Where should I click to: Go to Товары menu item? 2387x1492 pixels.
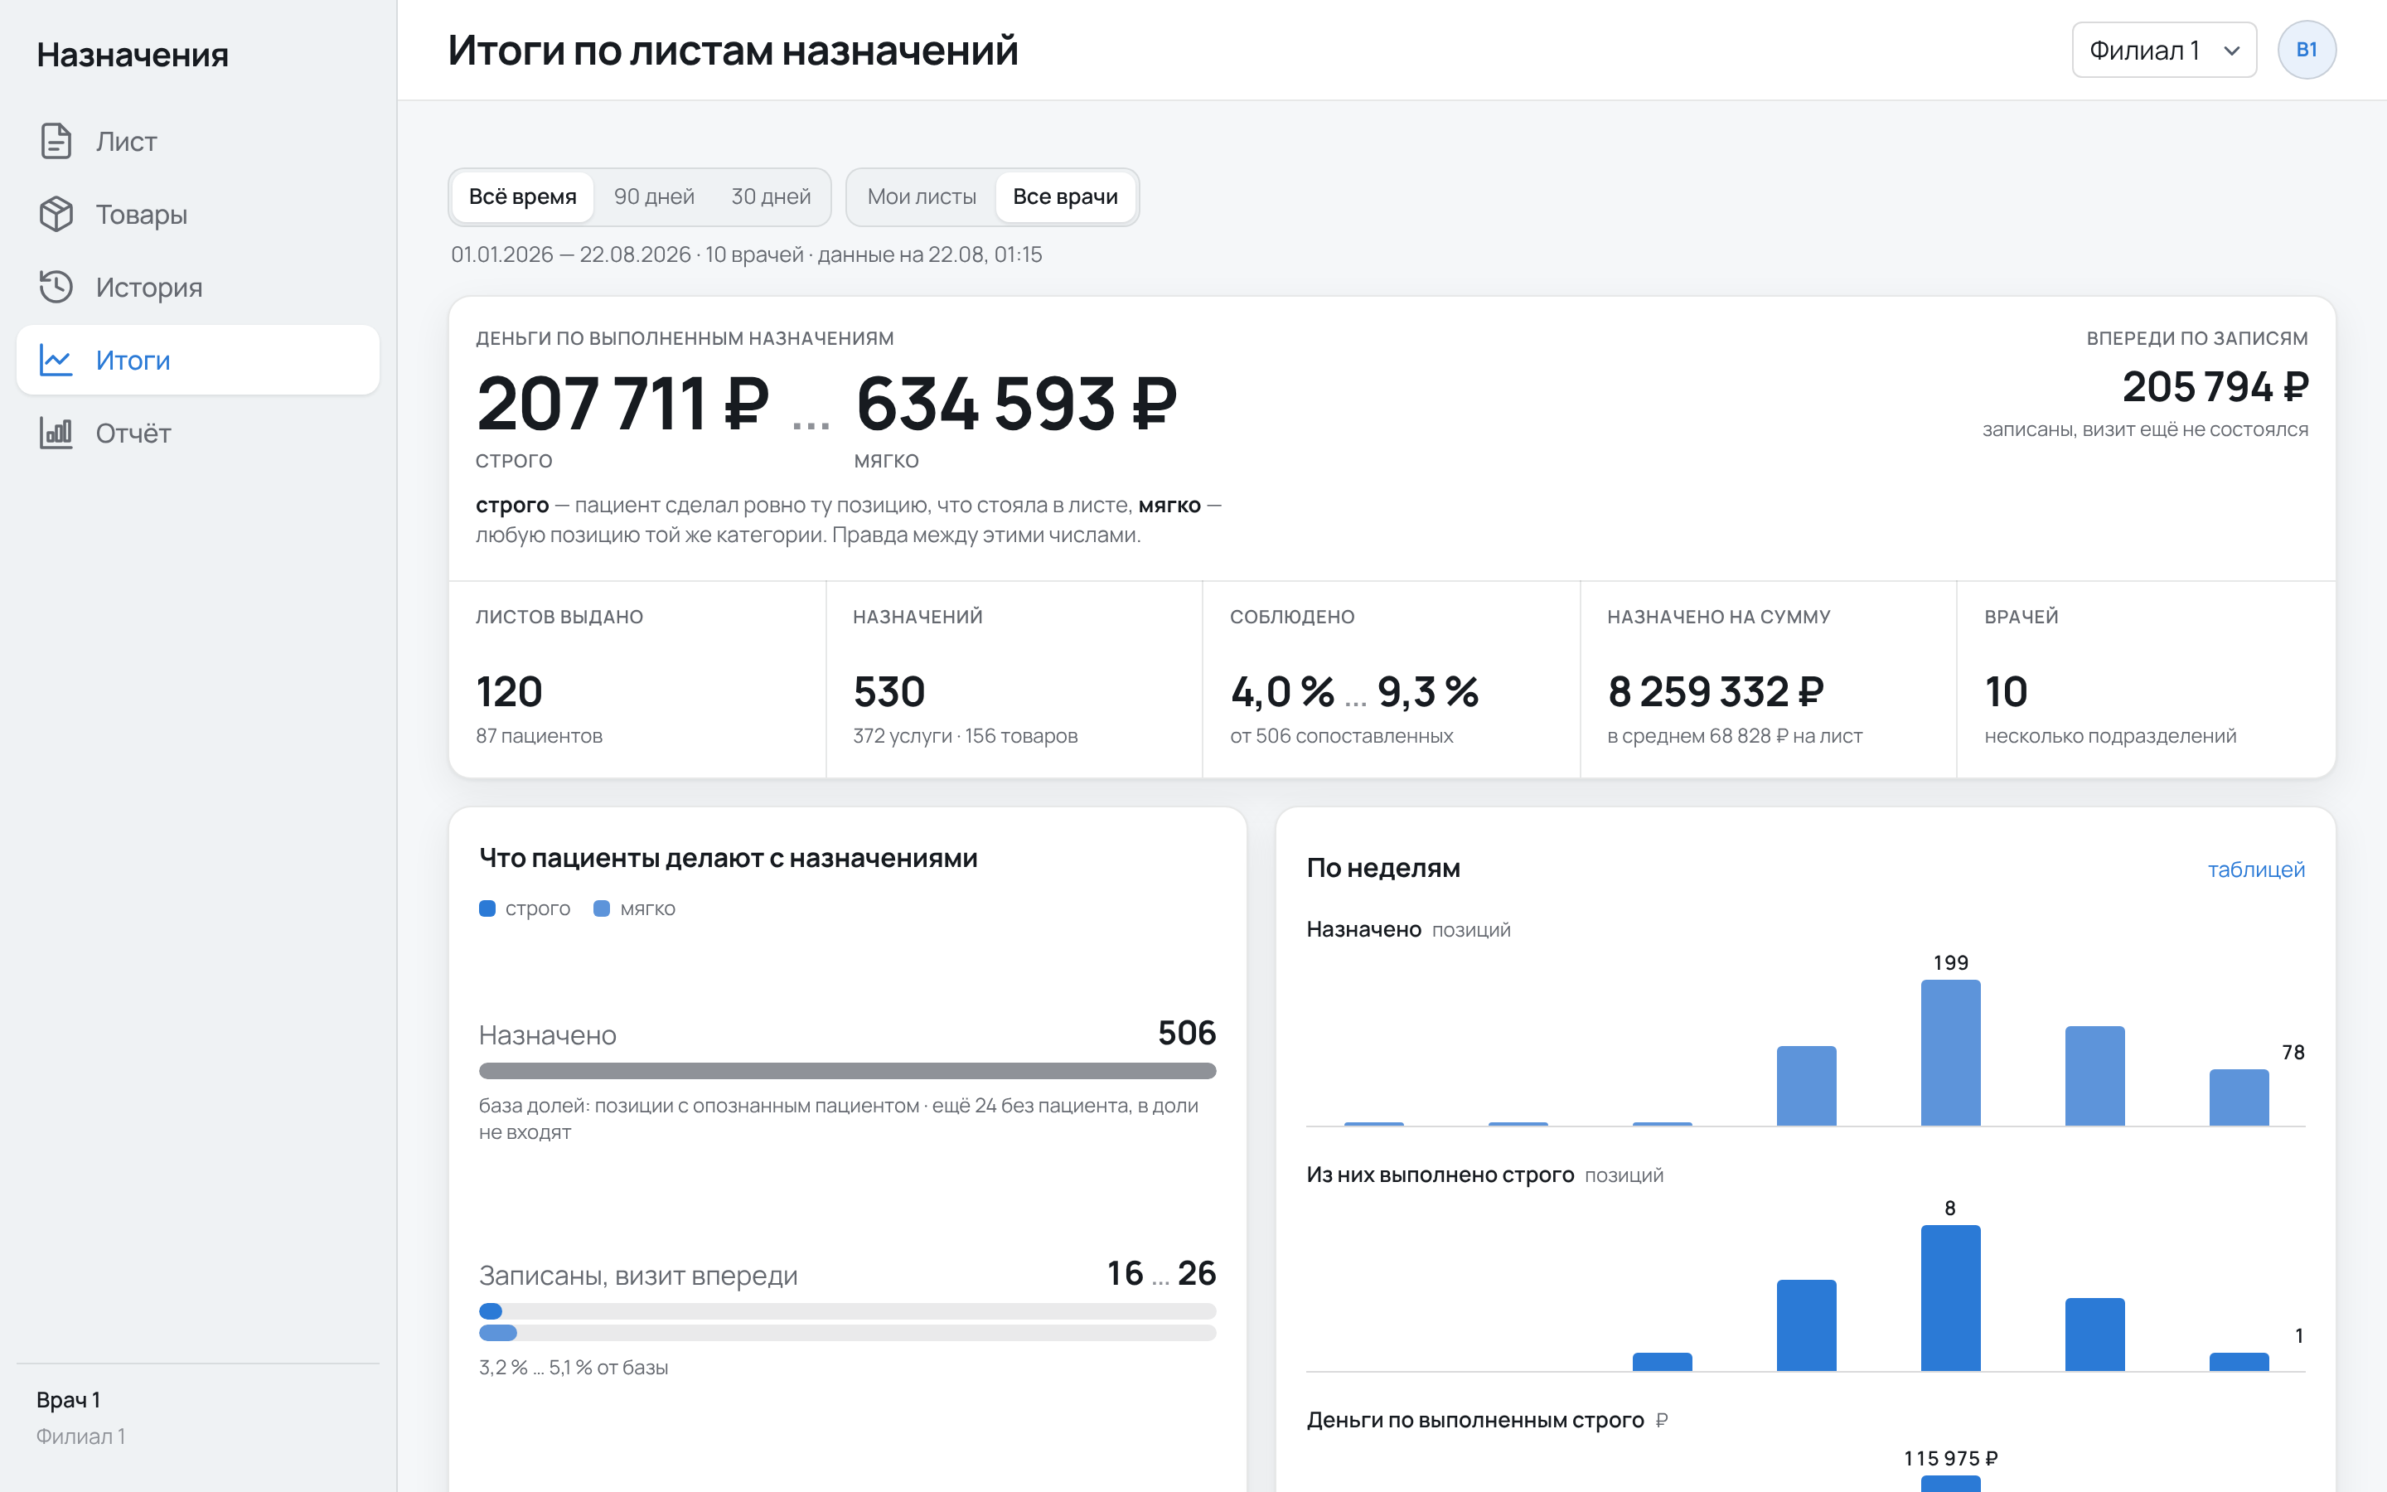pyautogui.click(x=198, y=214)
